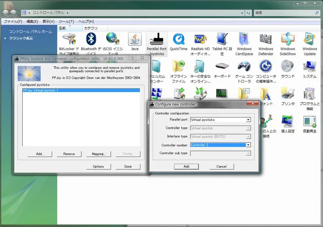The width and height of the screenshot is (323, 227).
Task: Sort by 名前 column header
Action: (70, 28)
